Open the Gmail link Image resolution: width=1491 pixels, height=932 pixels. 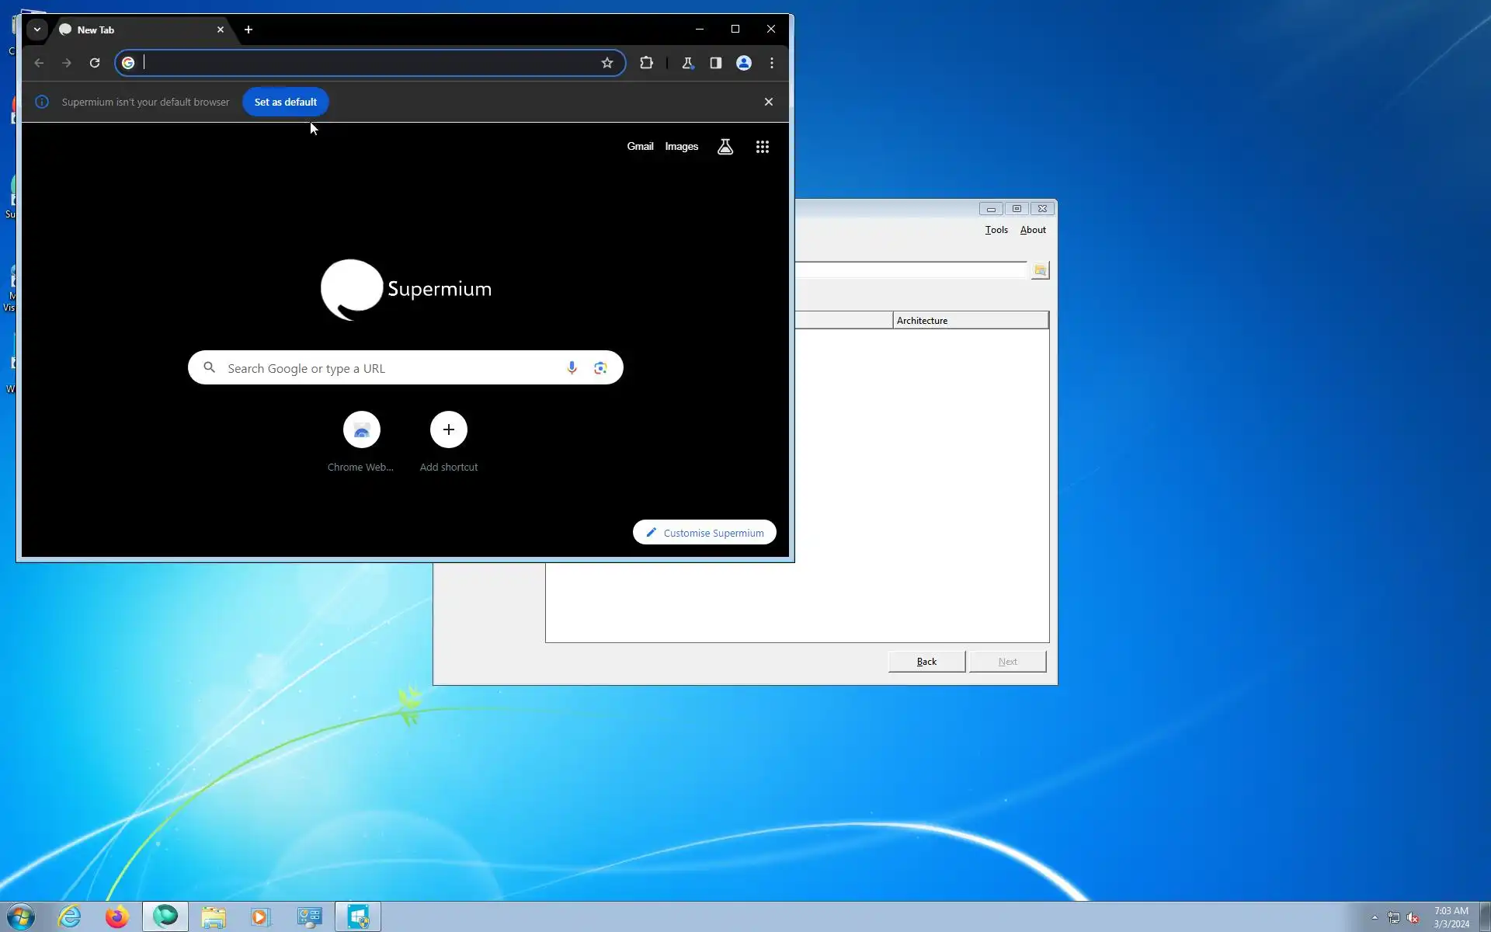(x=640, y=147)
